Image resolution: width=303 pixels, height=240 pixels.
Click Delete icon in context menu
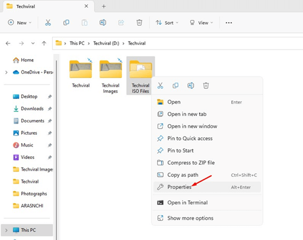(x=206, y=86)
